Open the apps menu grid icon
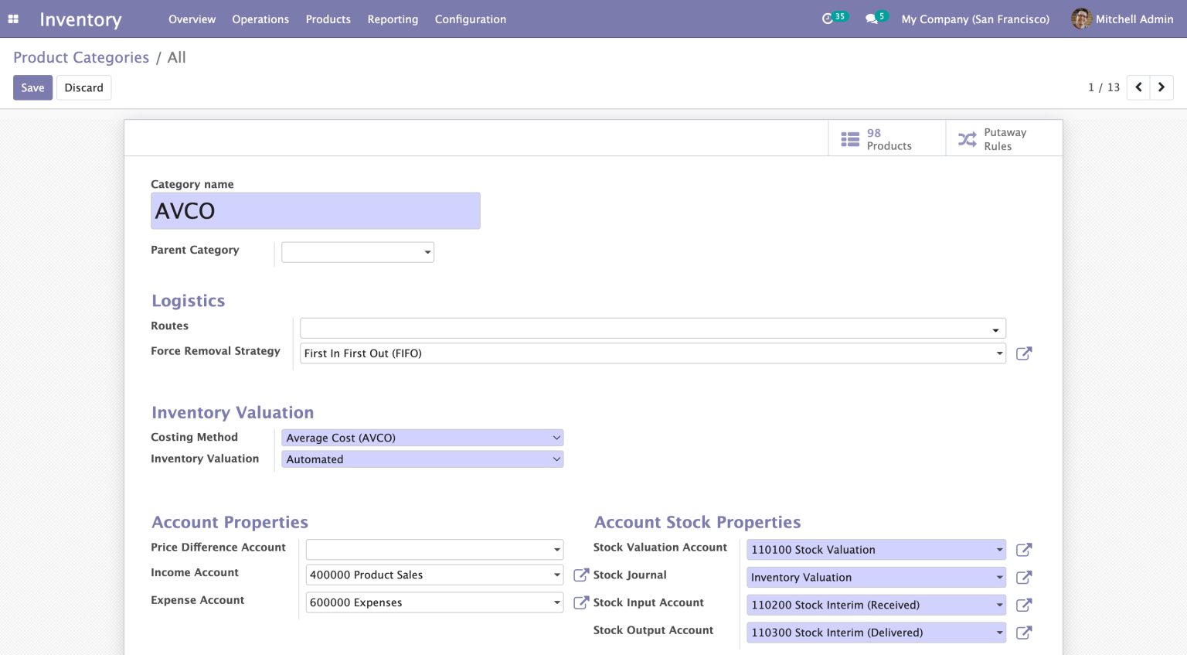This screenshot has width=1187, height=655. click(12, 19)
